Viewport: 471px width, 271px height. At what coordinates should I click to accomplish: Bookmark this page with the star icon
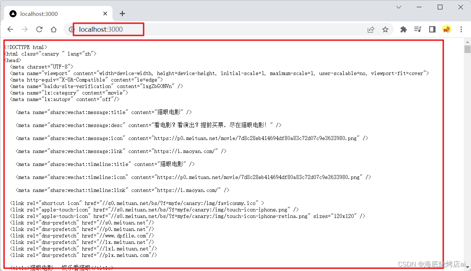pyautogui.click(x=385, y=30)
